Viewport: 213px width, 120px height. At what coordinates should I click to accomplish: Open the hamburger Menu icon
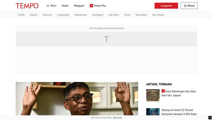point(48,6)
